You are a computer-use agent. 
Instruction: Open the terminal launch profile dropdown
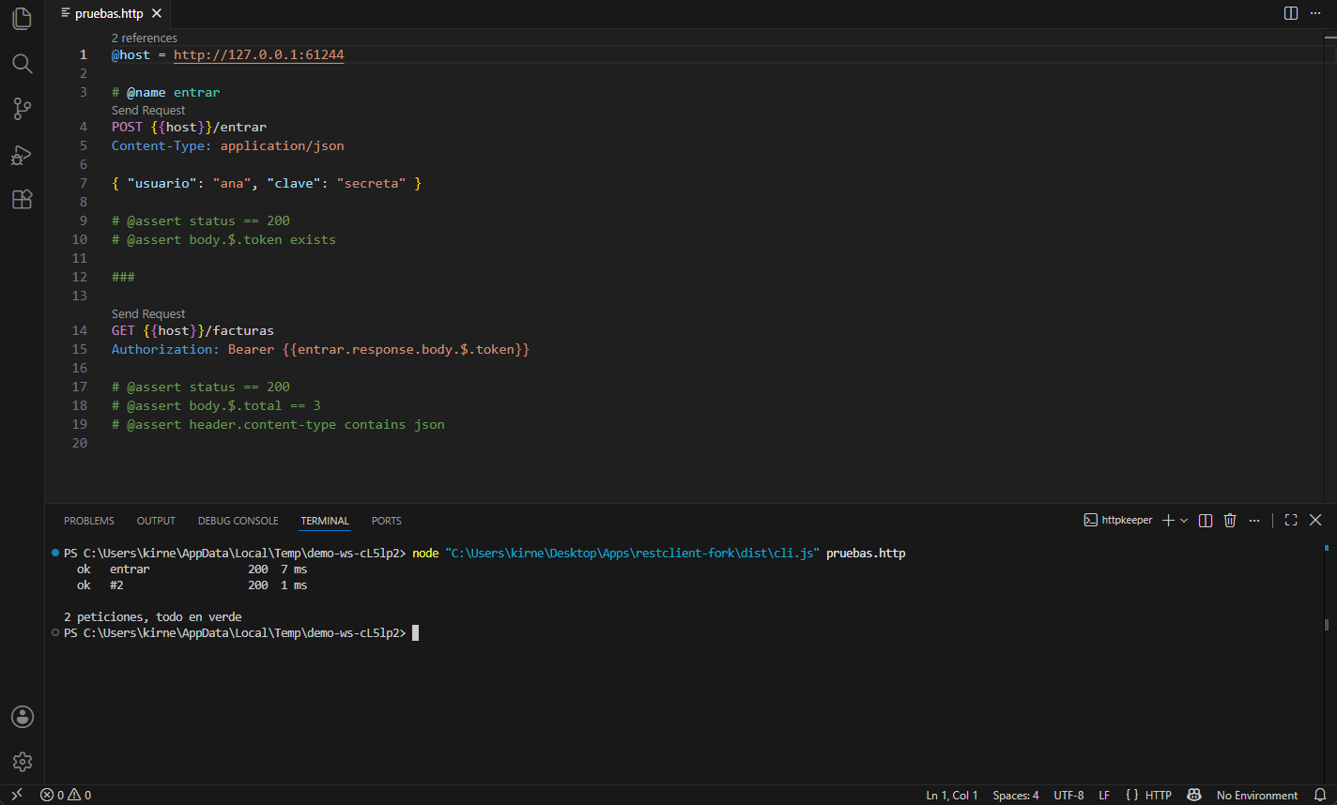[1184, 520]
